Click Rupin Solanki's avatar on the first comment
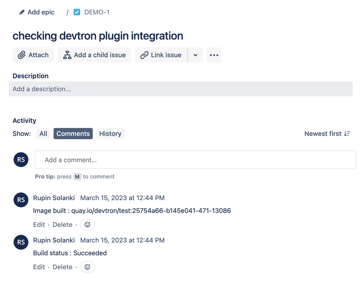Image resolution: width=363 pixels, height=289 pixels. 21,200
